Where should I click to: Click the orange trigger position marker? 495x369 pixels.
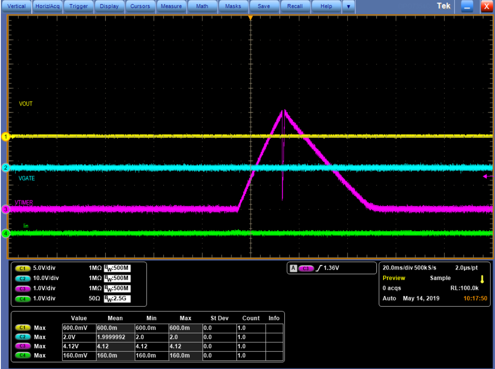[x=250, y=18]
